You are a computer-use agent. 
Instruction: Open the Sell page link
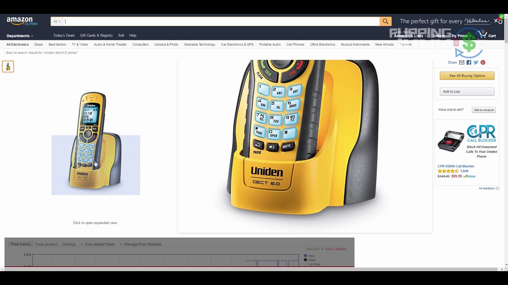(x=121, y=36)
